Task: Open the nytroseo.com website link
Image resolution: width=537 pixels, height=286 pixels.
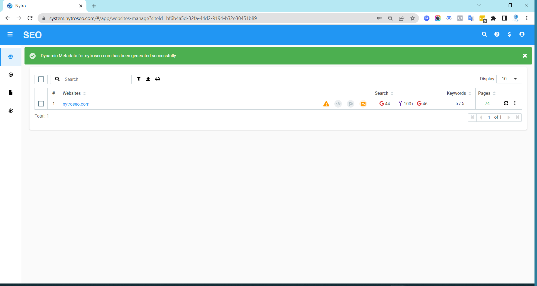Action: (x=76, y=104)
